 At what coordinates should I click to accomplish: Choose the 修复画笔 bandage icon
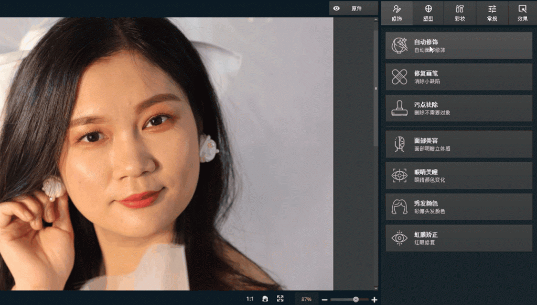coord(400,77)
